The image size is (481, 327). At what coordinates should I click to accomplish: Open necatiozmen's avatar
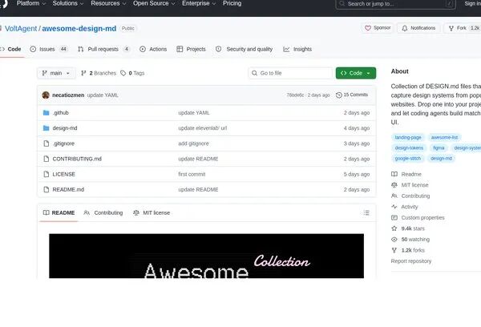pyautogui.click(x=46, y=95)
